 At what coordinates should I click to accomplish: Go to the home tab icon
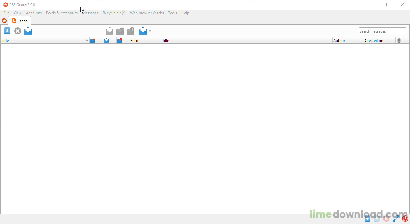click(4, 21)
